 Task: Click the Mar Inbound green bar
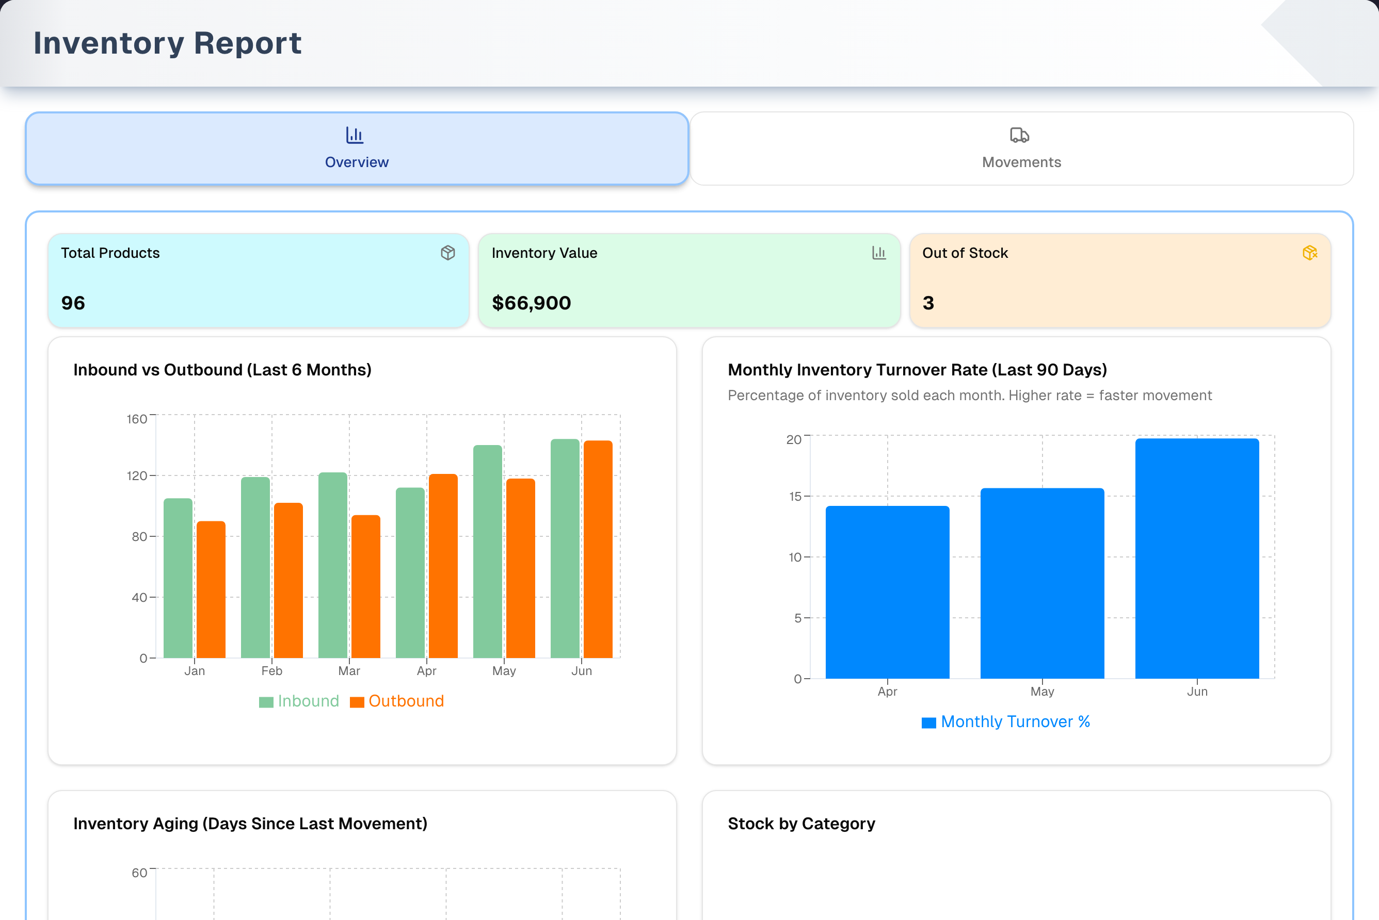tap(333, 565)
